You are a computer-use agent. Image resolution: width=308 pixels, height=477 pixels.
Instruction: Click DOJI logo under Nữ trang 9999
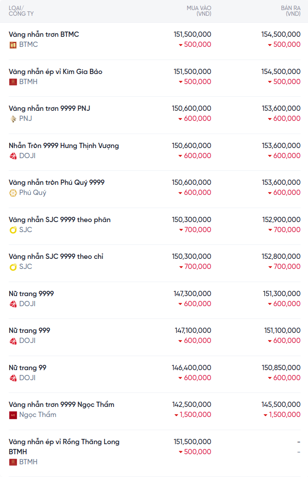click(x=13, y=304)
